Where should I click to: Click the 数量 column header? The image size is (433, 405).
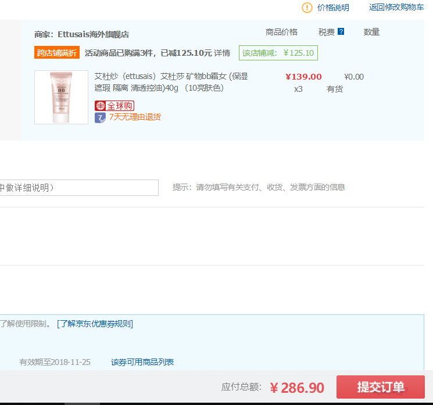coord(371,32)
